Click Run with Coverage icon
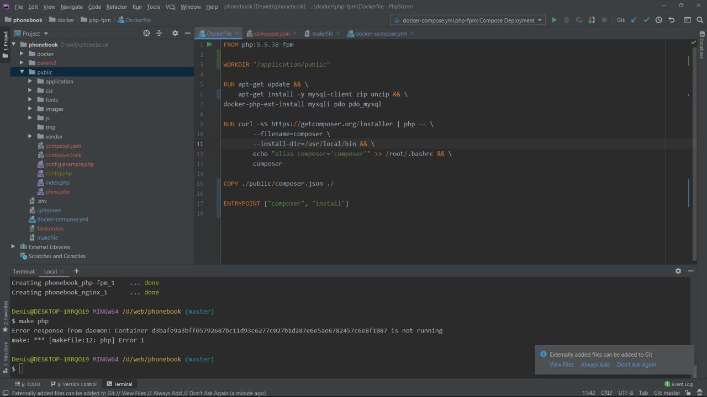The height and width of the screenshot is (397, 707). 579,20
